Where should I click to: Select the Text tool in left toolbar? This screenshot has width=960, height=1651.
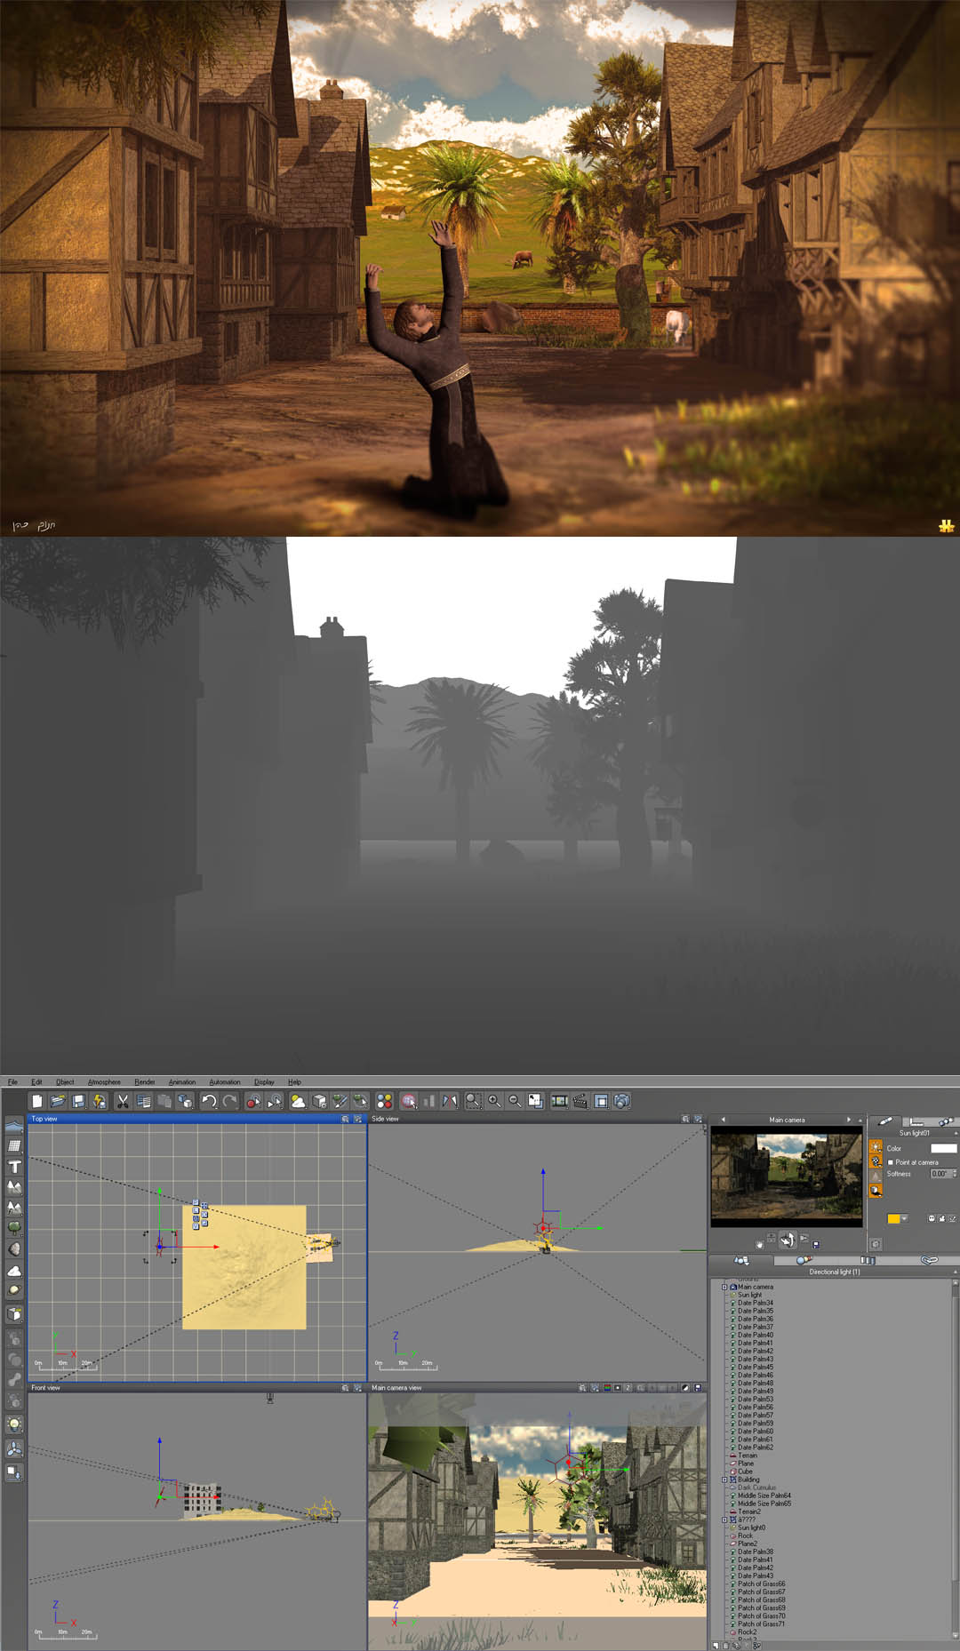click(x=14, y=1167)
